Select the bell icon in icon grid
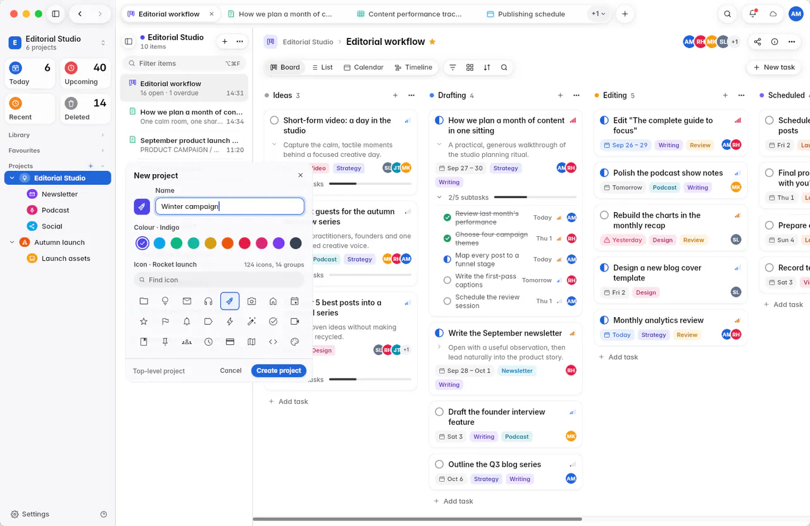810x526 pixels. click(x=187, y=322)
